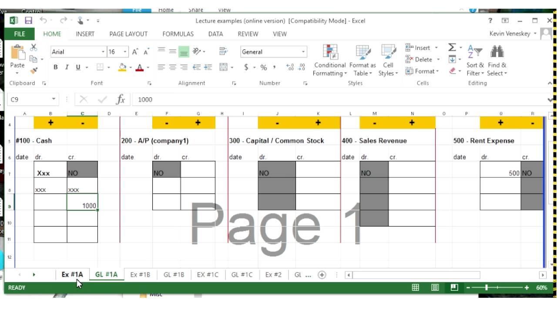Redo the last undone action
557x313 pixels.
pos(63,20)
